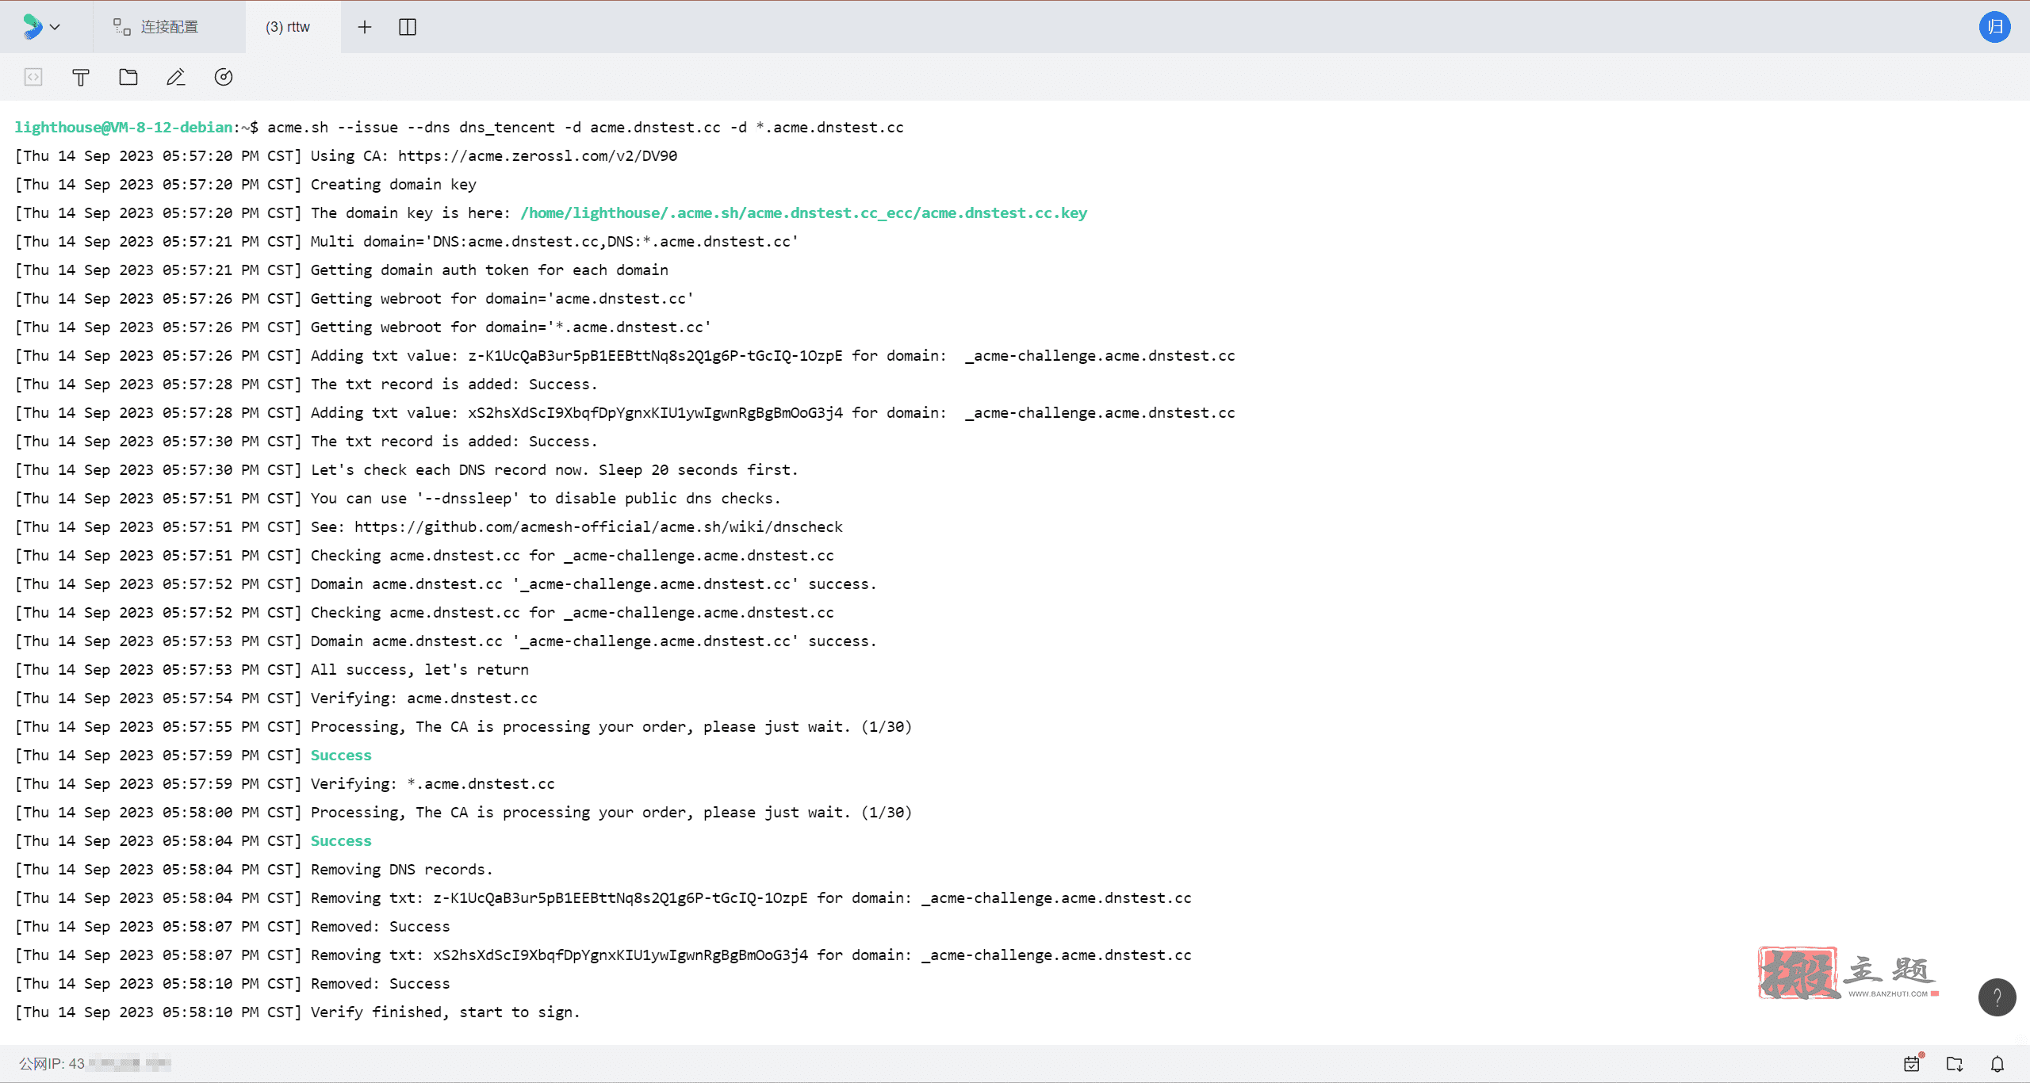2030x1083 pixels.
Task: Click the pencil edit toolbar icon
Action: (176, 77)
